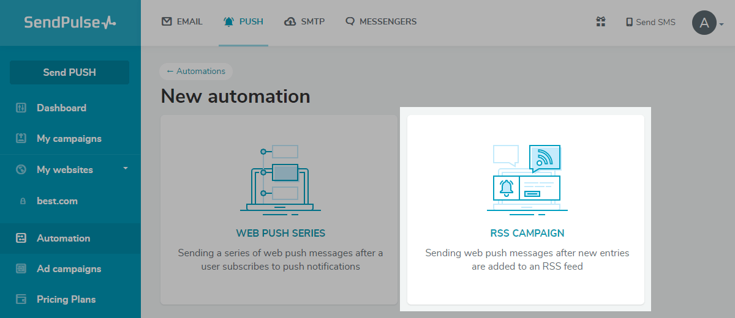Click the envelope icon beside EMAIL
Image resolution: width=735 pixels, height=318 pixels.
[x=167, y=22]
